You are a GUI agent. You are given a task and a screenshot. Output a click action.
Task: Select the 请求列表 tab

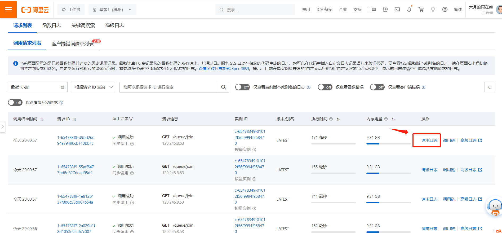click(x=23, y=25)
